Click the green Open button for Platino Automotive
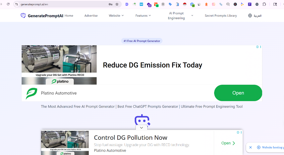Image resolution: width=284 pixels, height=155 pixels. [238, 93]
